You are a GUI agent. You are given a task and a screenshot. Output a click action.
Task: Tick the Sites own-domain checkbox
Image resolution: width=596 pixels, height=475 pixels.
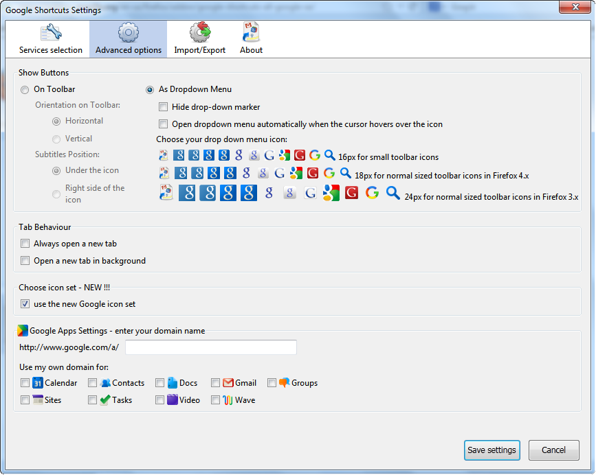[x=25, y=400]
